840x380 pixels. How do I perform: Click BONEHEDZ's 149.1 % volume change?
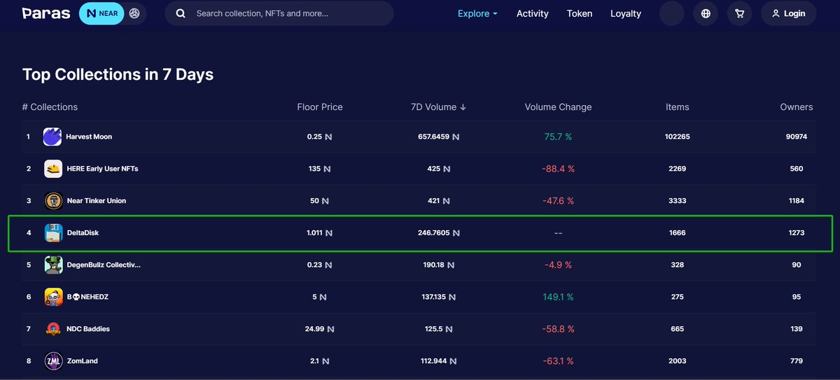tap(558, 297)
